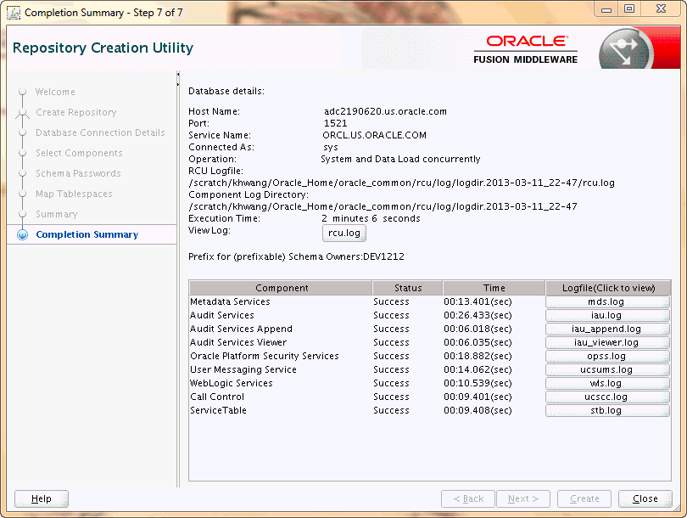
Task: Select Database Connection Details step
Action: point(100,132)
